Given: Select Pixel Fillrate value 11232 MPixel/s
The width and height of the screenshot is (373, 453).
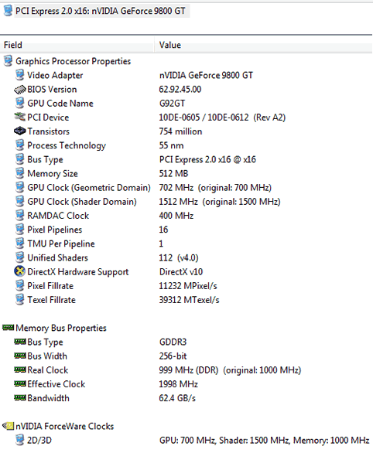Looking at the screenshot, I should point(188,286).
